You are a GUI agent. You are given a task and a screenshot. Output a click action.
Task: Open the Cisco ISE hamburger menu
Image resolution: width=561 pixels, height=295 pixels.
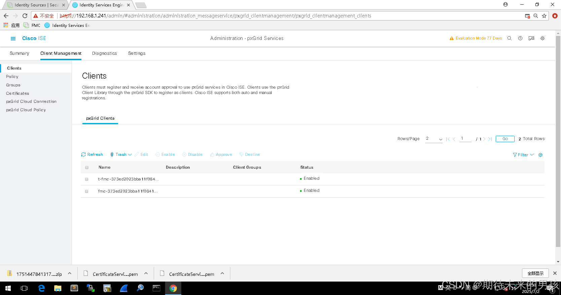pyautogui.click(x=13, y=39)
